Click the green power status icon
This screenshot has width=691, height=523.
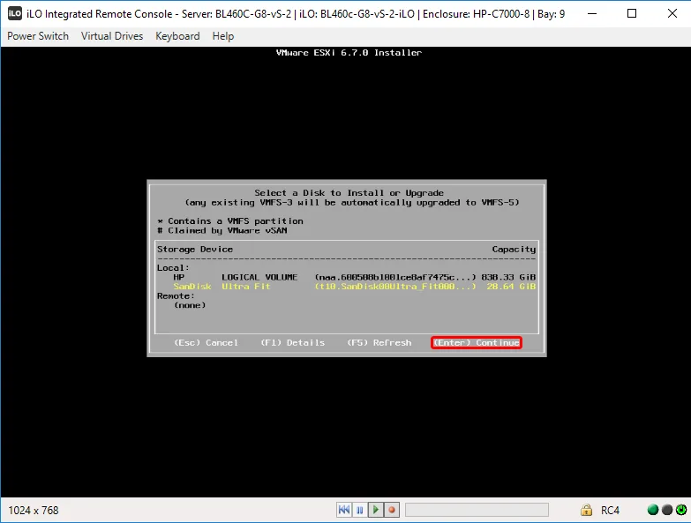click(x=681, y=510)
